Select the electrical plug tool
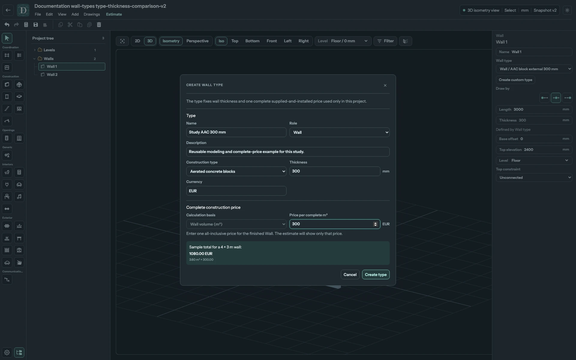Viewport: 576px width, 360px height. point(7,184)
